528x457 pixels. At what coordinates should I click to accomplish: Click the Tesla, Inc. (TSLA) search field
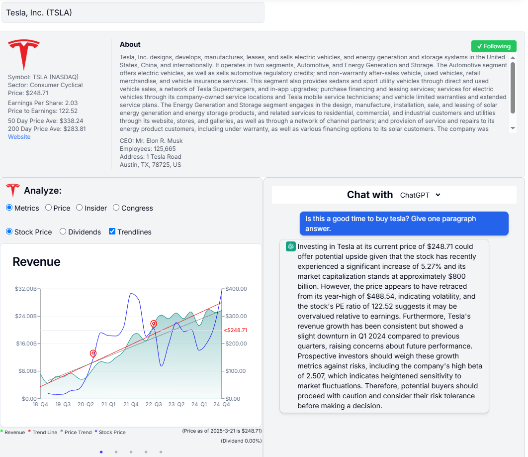point(133,12)
